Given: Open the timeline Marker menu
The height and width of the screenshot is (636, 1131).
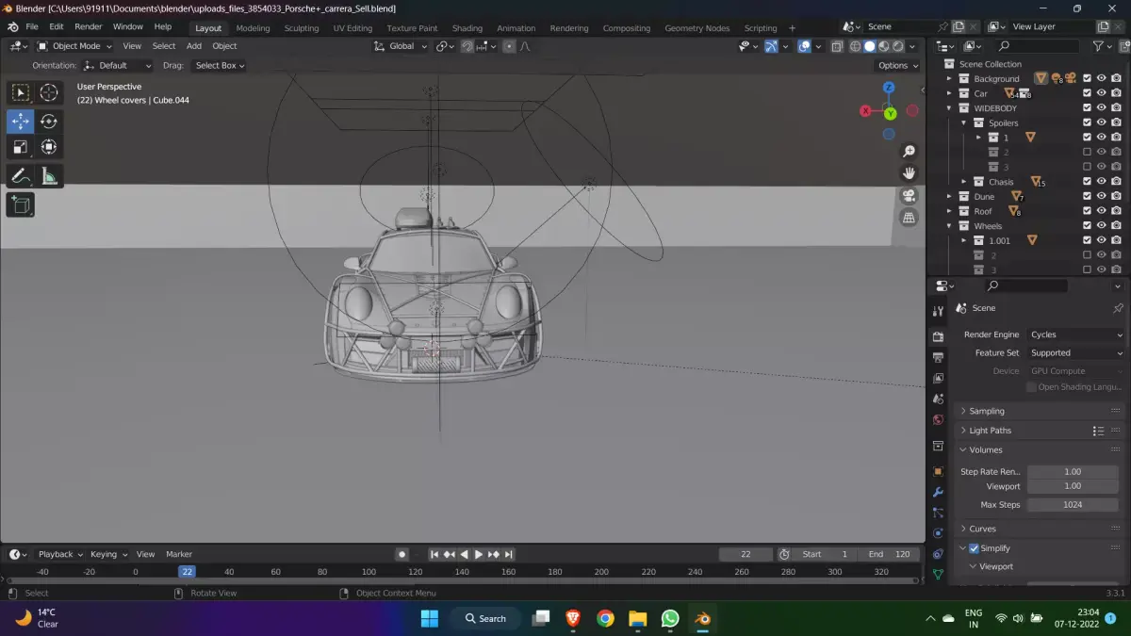Looking at the screenshot, I should [179, 554].
